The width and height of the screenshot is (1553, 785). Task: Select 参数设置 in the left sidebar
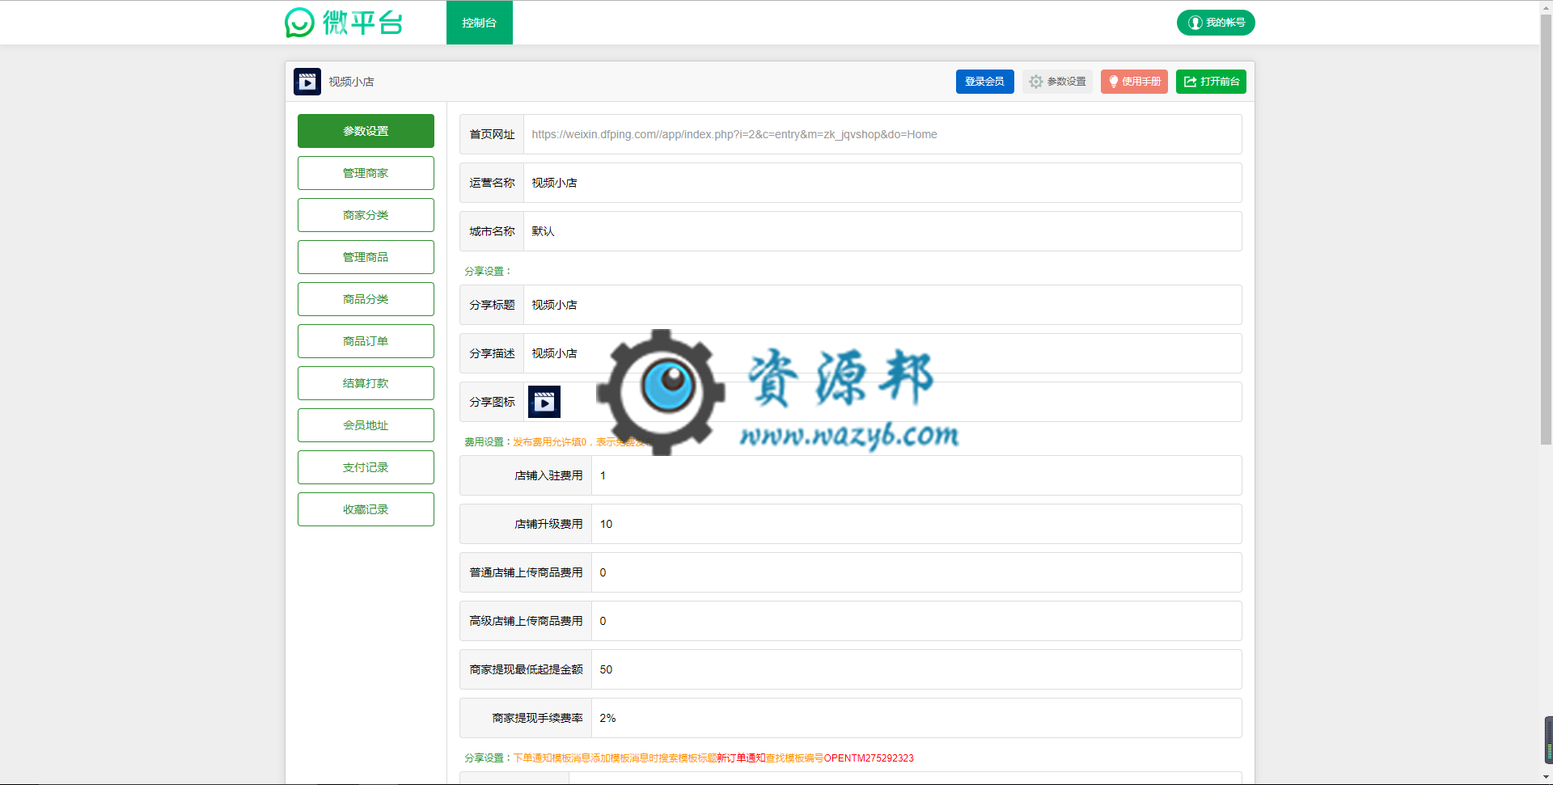pos(366,131)
